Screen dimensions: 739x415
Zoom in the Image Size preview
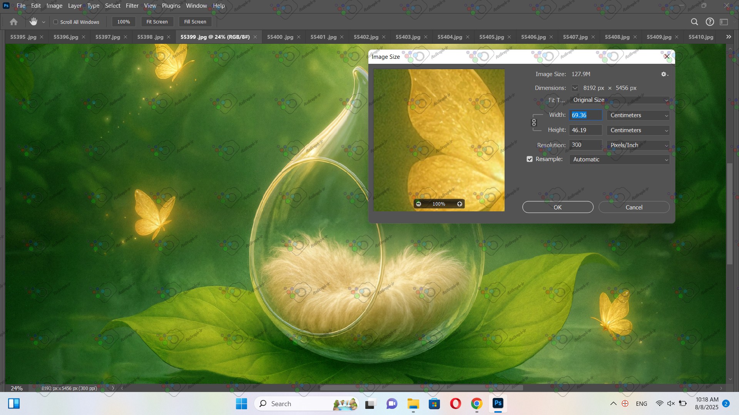coord(460,204)
